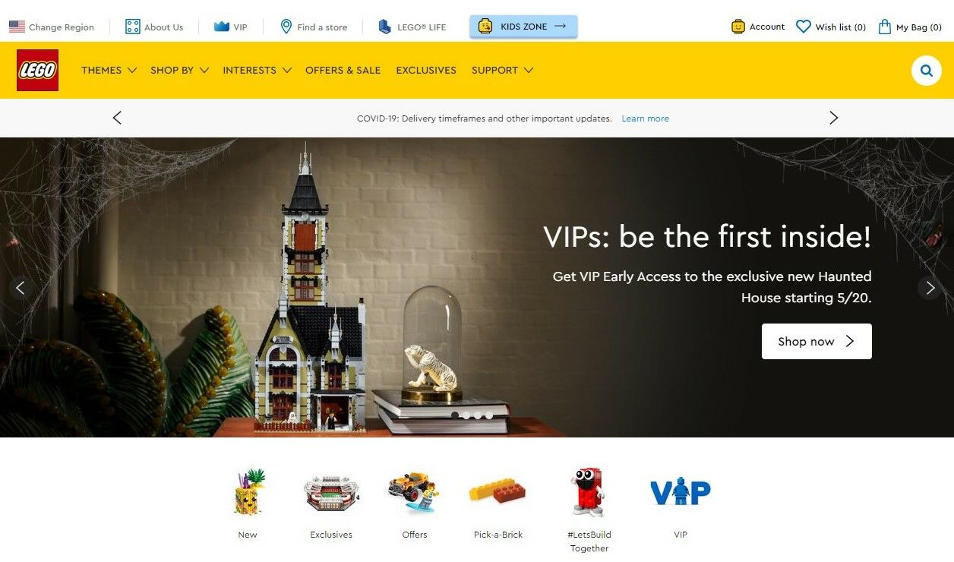Go to OFFERS & SALE
This screenshot has width=954, height=562.
343,70
